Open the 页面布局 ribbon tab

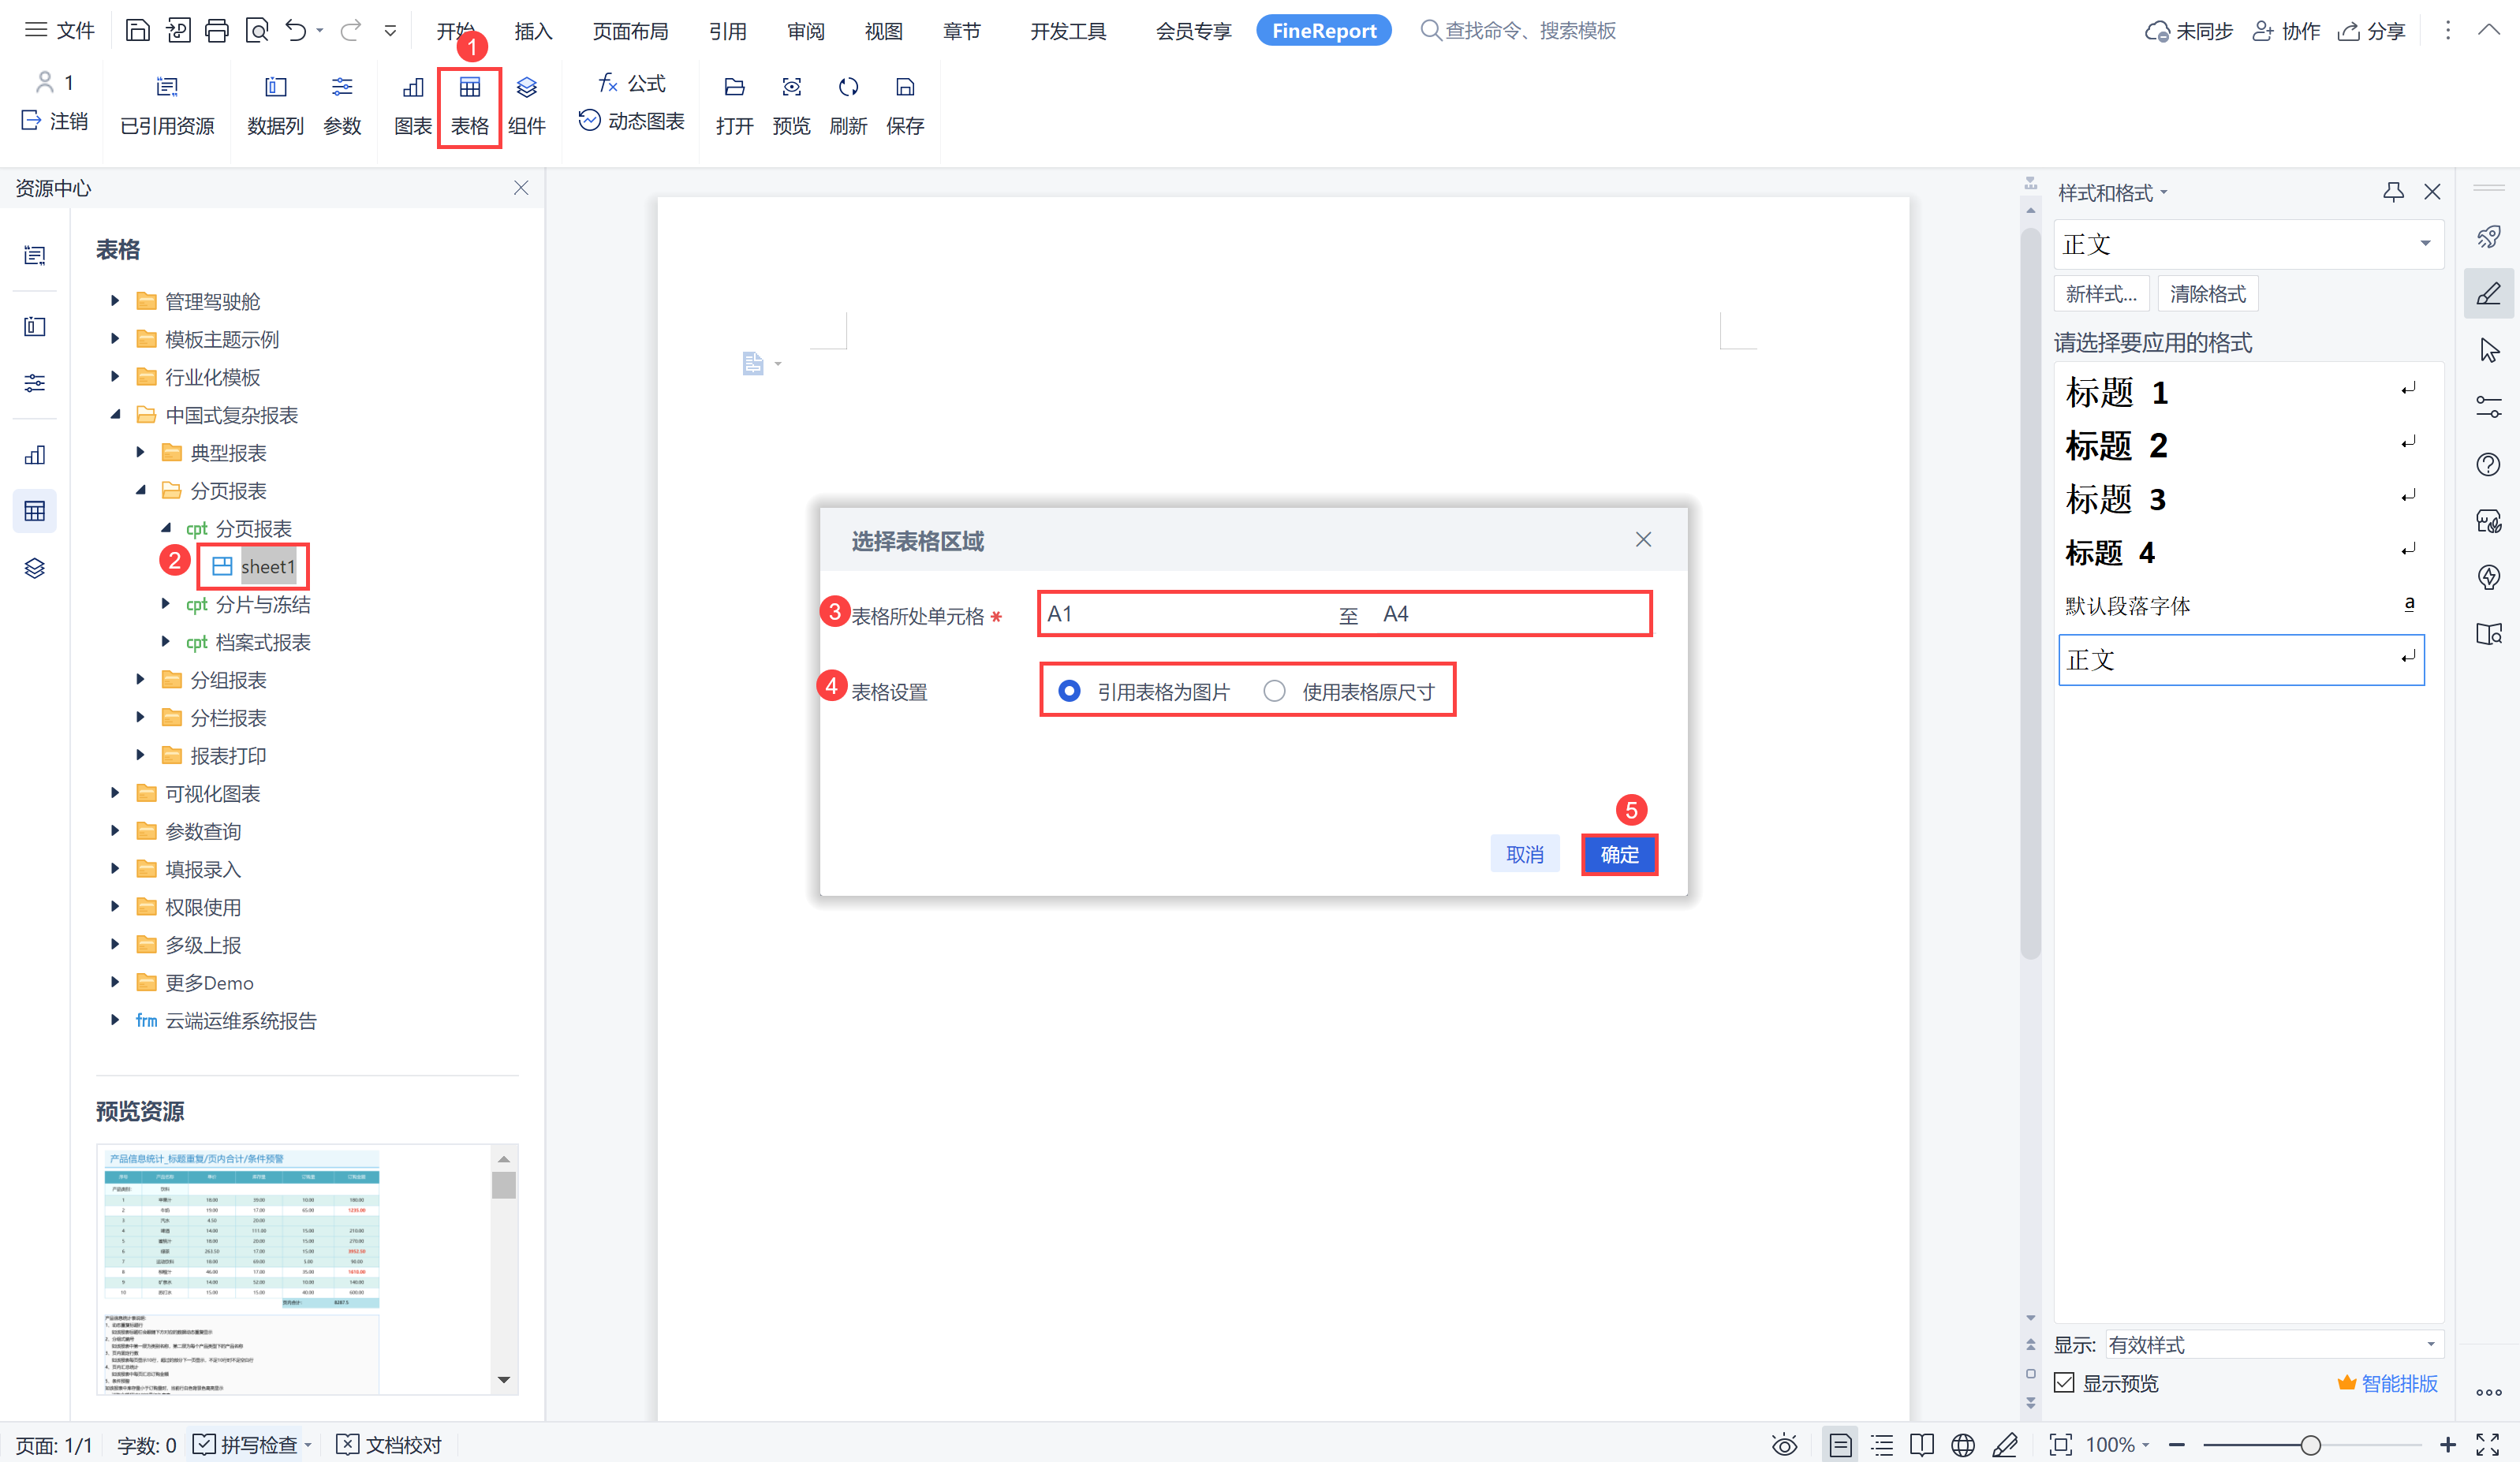[x=630, y=31]
